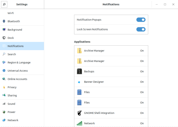Click the Universal Access icon
The height and width of the screenshot is (127, 178).
click(x=4, y=71)
